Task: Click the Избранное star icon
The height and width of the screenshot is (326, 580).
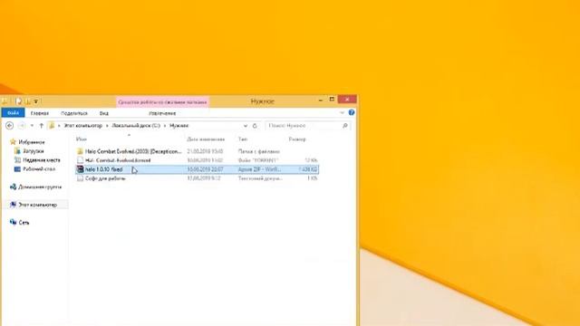Action: [x=13, y=141]
